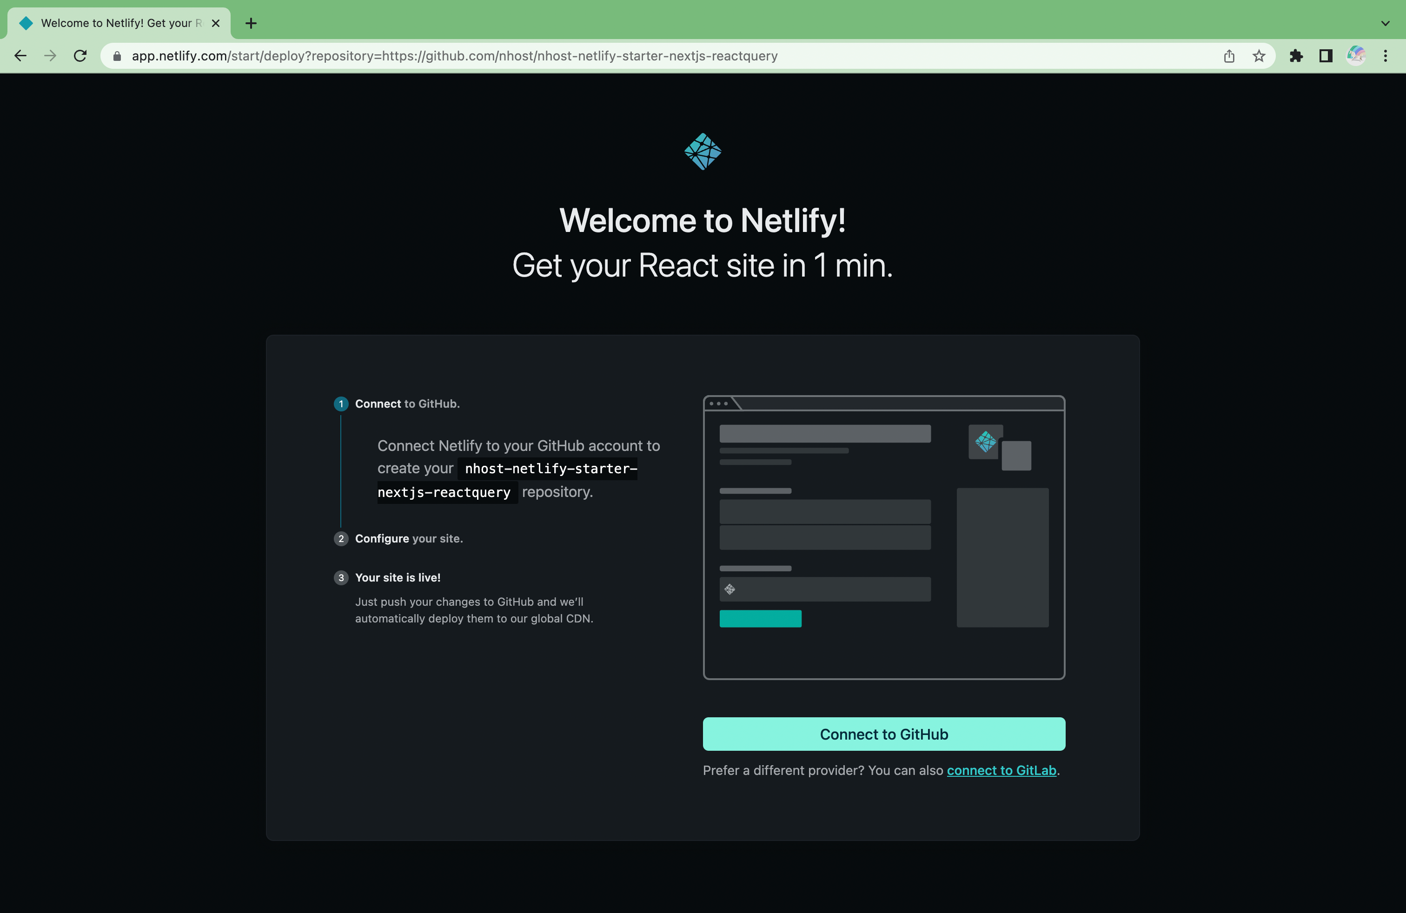Open the Extensions puzzle icon

coord(1296,56)
